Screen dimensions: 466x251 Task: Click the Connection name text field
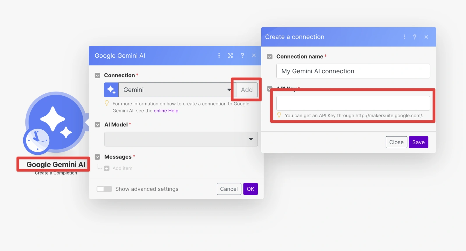353,71
